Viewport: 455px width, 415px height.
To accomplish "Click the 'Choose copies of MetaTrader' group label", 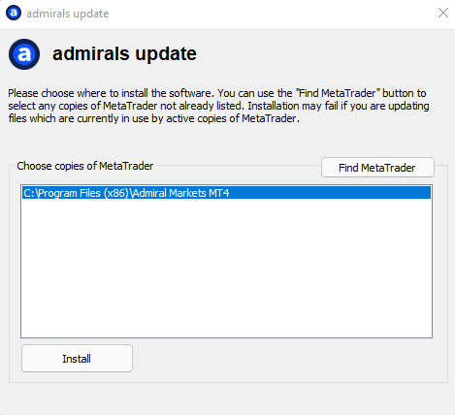I will point(85,166).
